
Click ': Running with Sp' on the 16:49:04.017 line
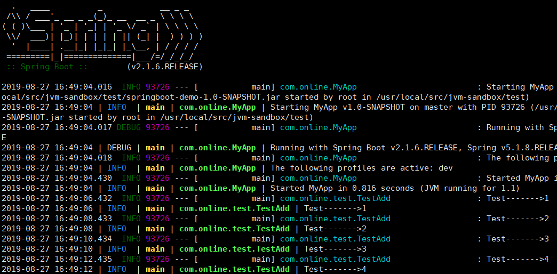click(x=517, y=127)
